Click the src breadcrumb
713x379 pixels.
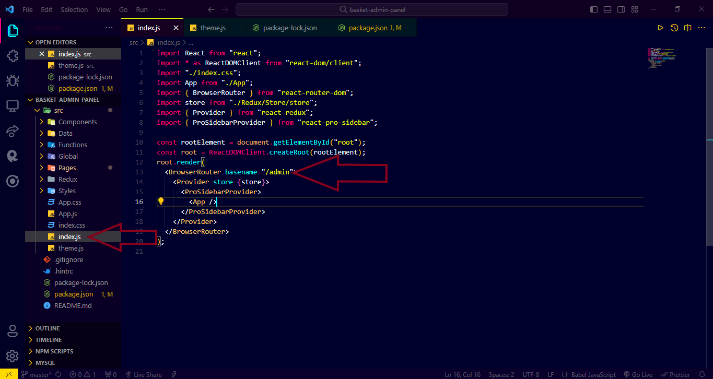click(x=134, y=43)
